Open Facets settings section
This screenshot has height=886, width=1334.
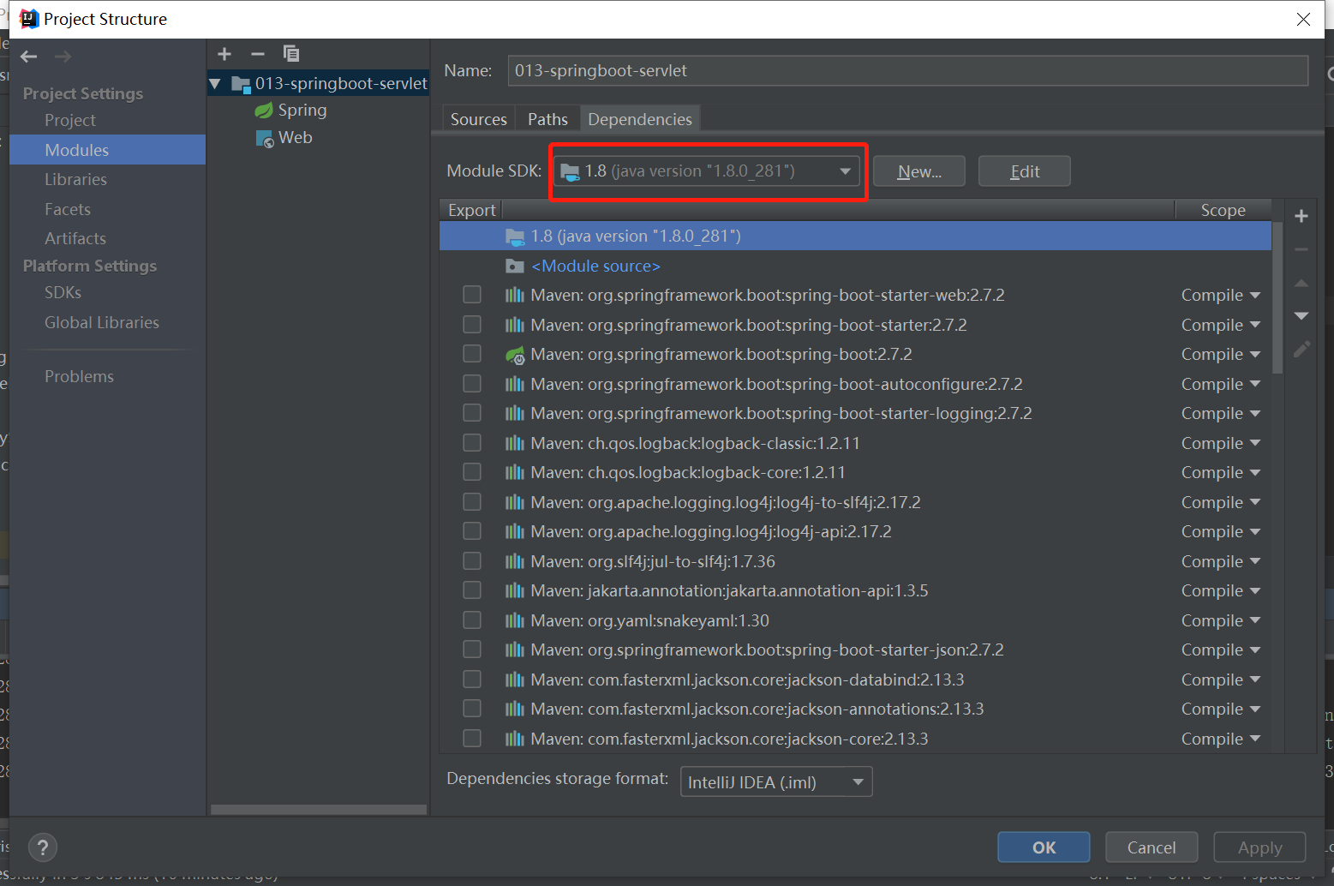[x=68, y=210]
